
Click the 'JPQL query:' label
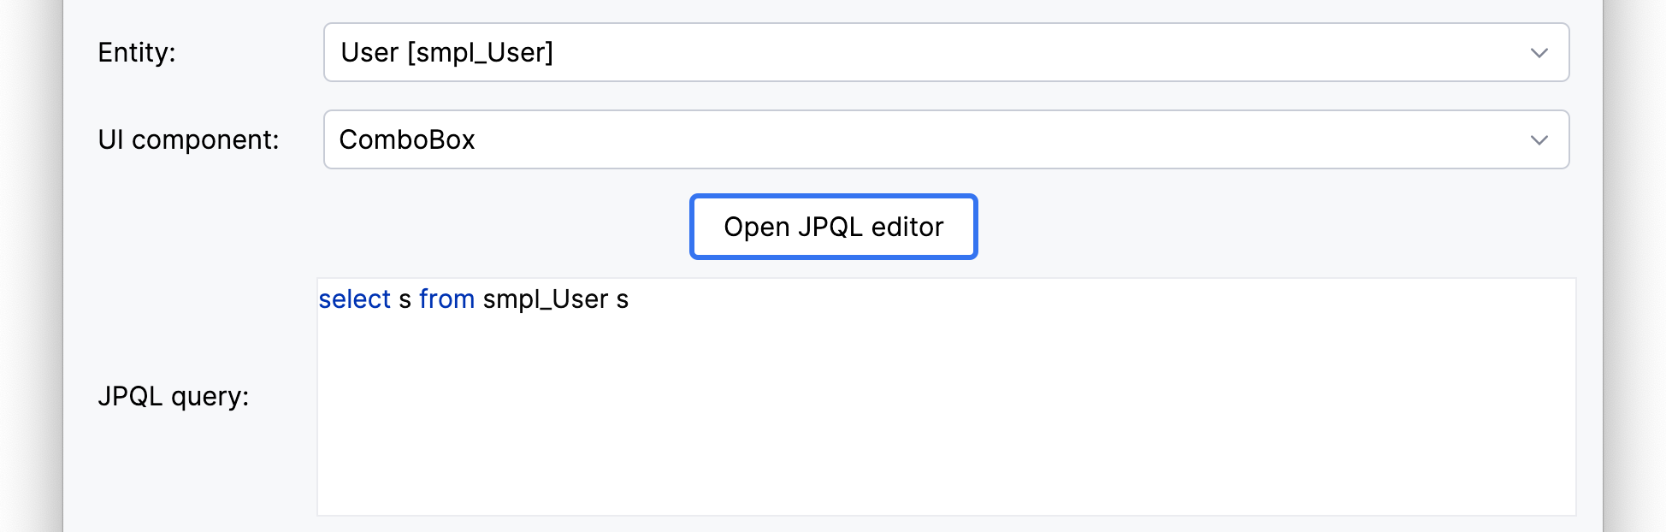(174, 397)
